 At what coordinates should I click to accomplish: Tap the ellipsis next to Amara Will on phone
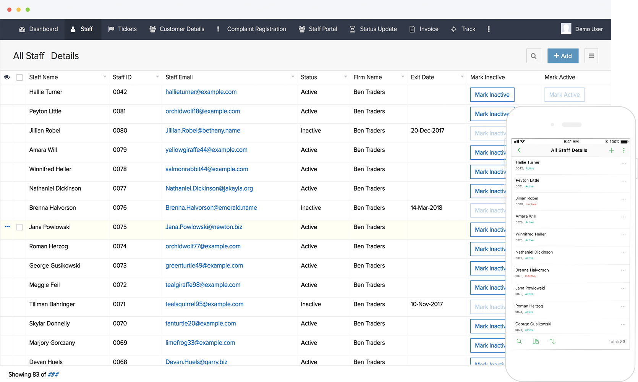click(623, 217)
